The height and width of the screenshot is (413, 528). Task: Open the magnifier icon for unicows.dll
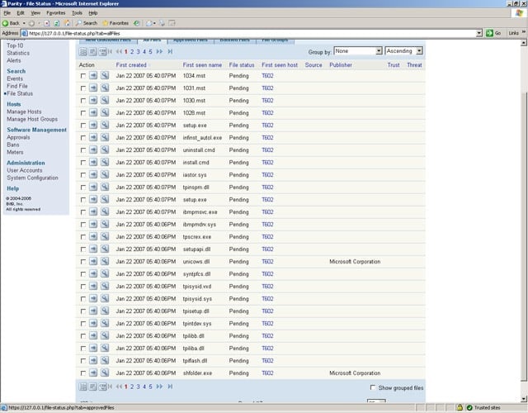pyautogui.click(x=105, y=261)
